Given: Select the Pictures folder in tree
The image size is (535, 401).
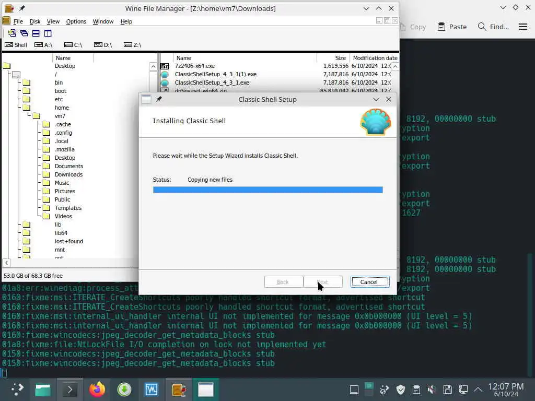Looking at the screenshot, I should coord(65,191).
